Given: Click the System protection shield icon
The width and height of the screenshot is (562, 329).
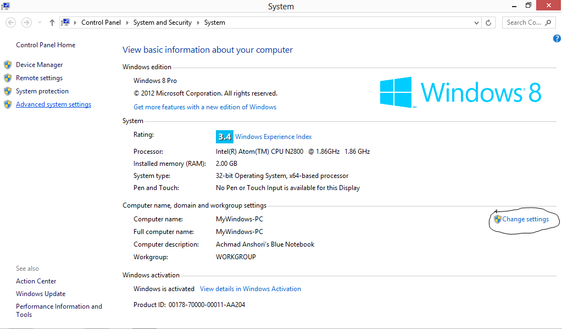Looking at the screenshot, I should click(8, 91).
